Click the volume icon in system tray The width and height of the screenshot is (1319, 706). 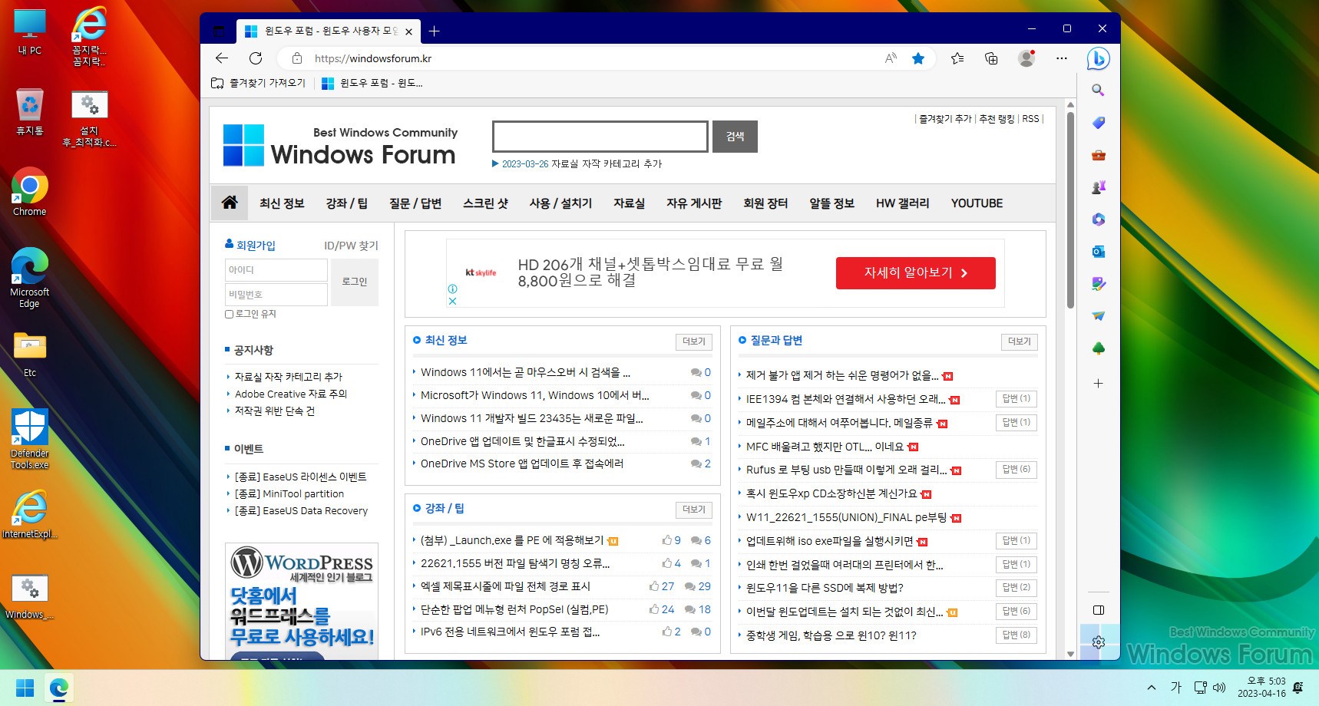pos(1219,688)
